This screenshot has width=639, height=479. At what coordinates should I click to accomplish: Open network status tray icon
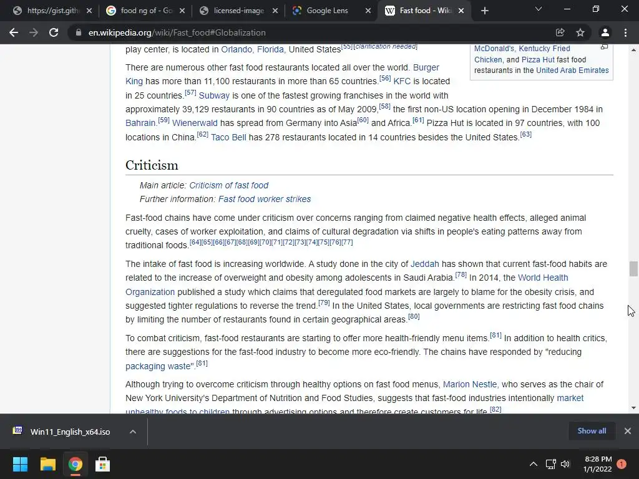551,464
